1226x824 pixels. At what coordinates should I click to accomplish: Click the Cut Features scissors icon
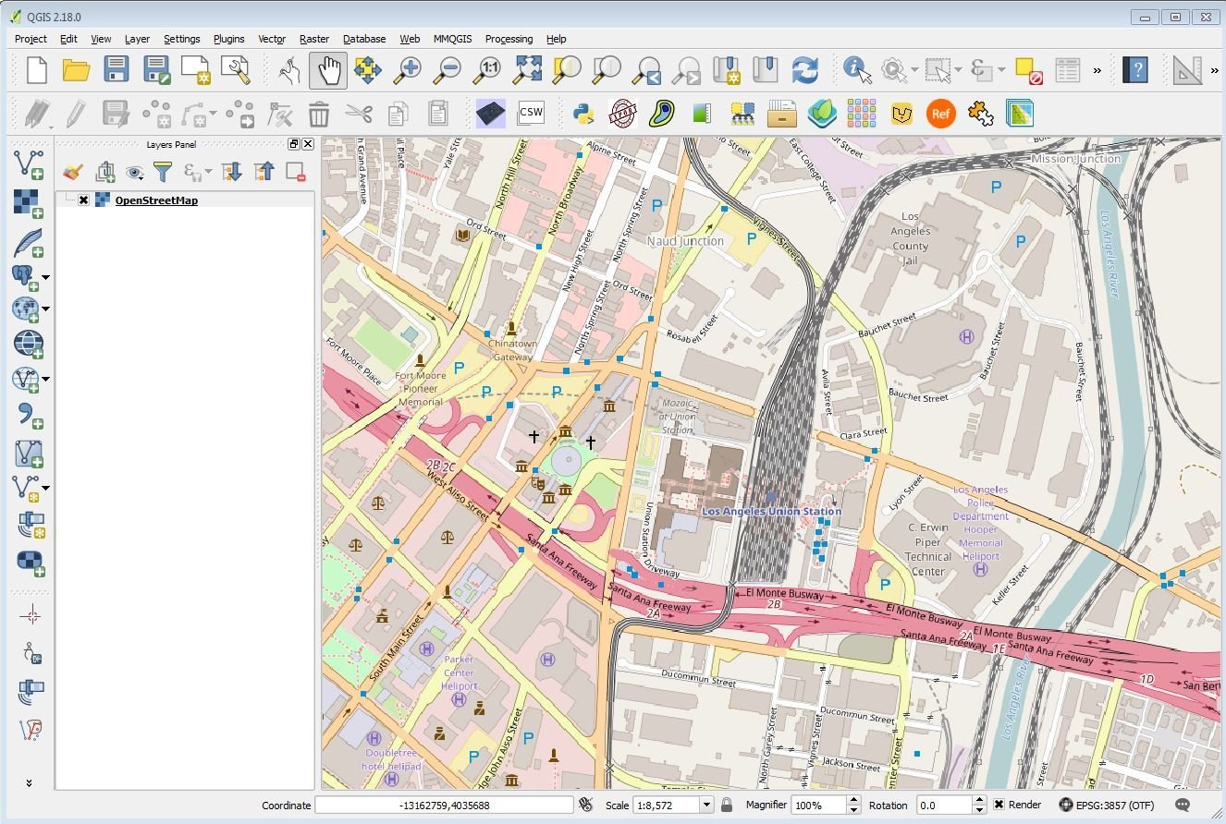(x=359, y=114)
